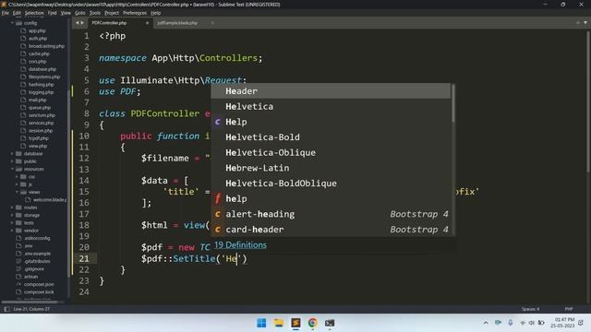
Task: Open welcome.blade file in sidebar
Action: 49,200
